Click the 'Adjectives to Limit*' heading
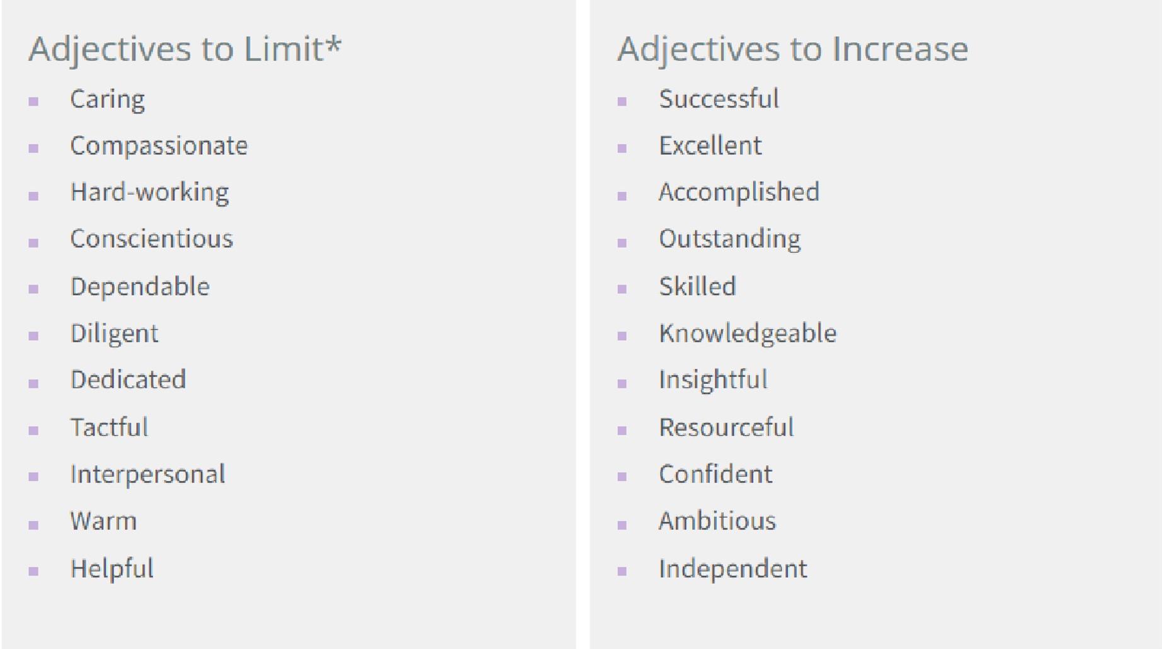 click(x=185, y=50)
